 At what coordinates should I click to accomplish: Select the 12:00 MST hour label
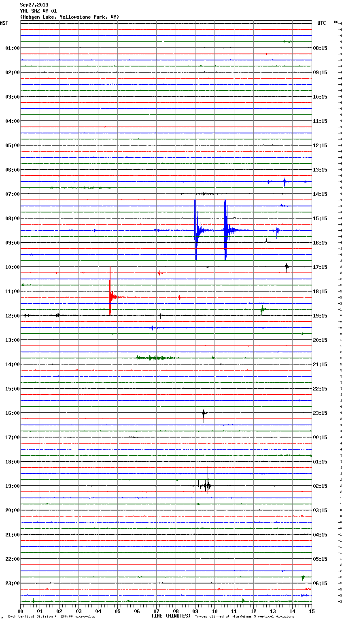point(12,316)
